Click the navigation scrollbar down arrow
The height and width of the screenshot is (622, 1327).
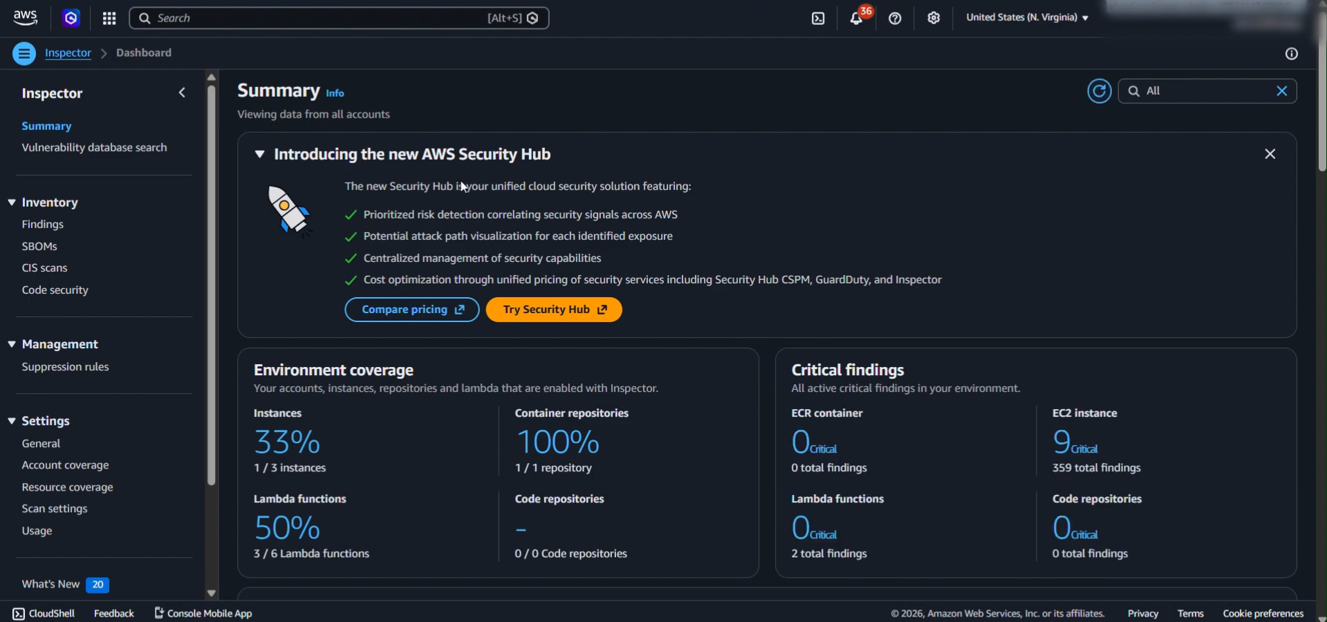pos(212,593)
